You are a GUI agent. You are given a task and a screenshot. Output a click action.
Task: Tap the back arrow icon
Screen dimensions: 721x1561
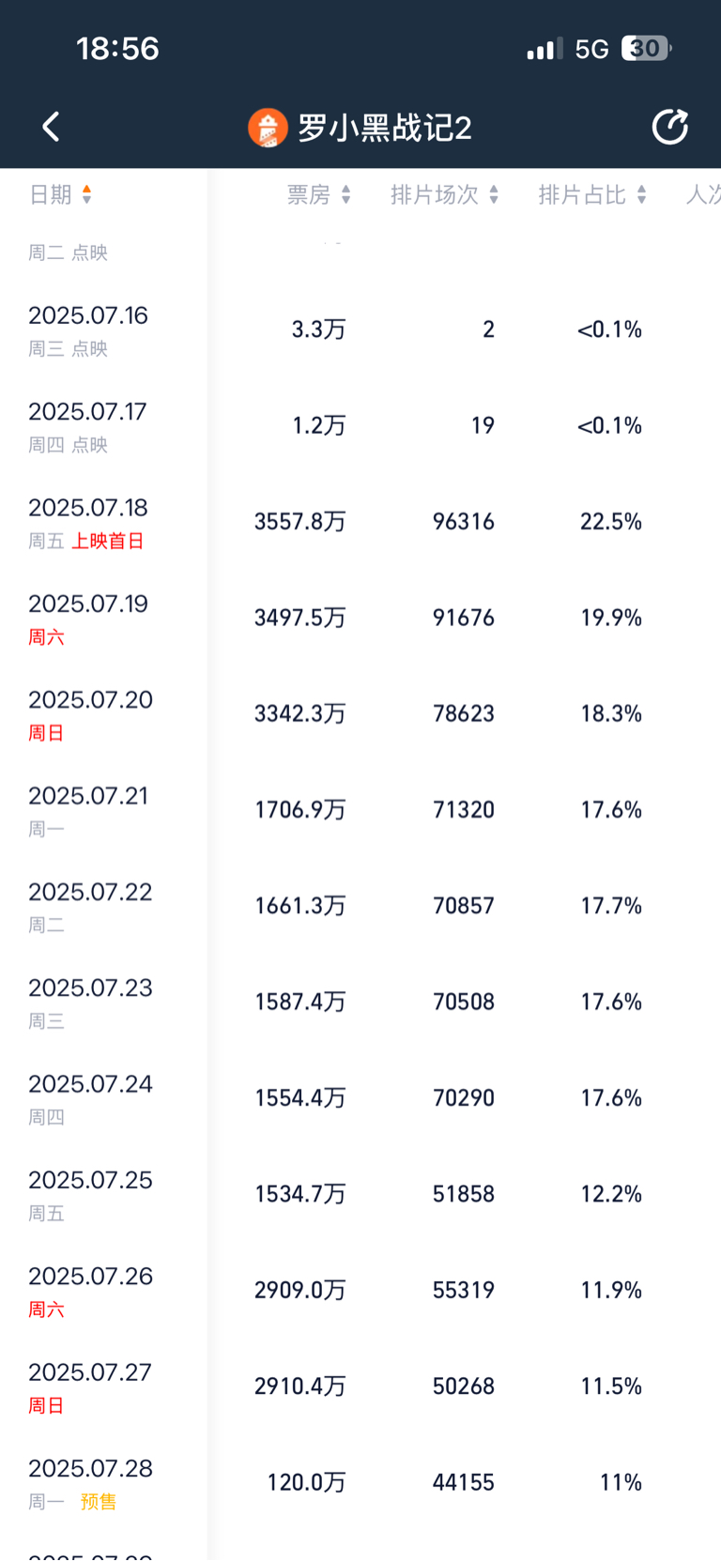pyautogui.click(x=51, y=127)
